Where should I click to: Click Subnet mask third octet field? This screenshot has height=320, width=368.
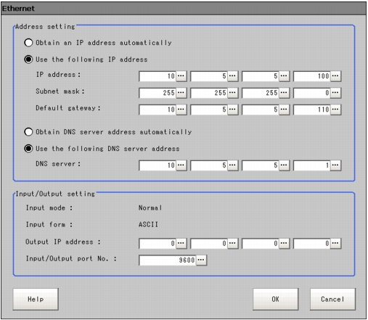pyautogui.click(x=261, y=93)
